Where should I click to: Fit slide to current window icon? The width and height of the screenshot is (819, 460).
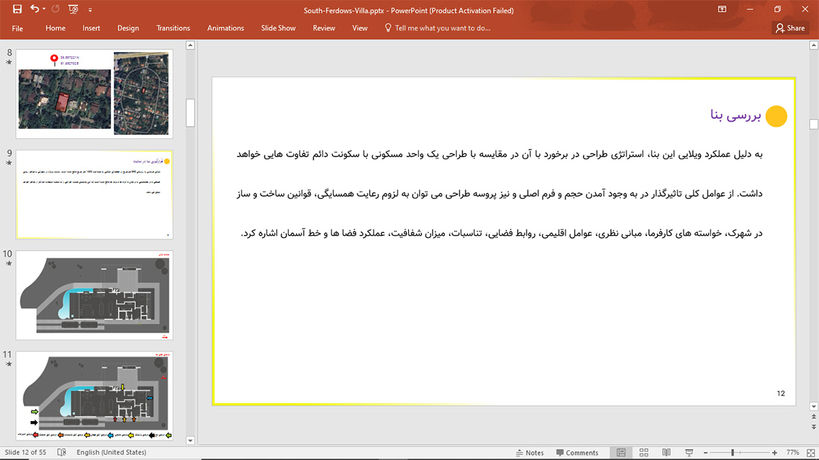coord(811,452)
